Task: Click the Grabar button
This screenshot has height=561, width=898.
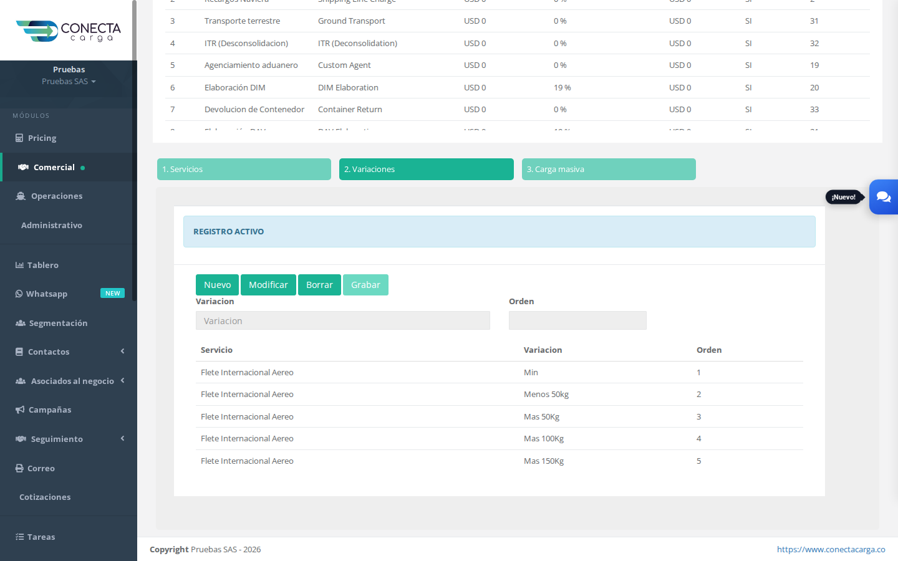Action: click(x=365, y=285)
